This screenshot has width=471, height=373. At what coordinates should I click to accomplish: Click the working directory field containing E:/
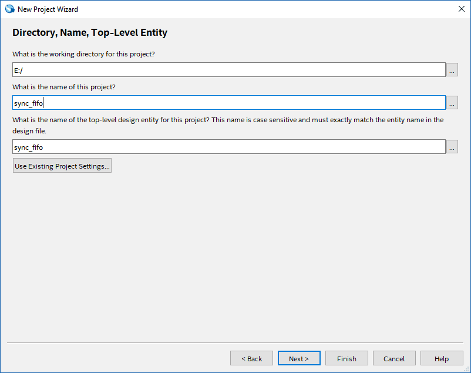point(229,69)
